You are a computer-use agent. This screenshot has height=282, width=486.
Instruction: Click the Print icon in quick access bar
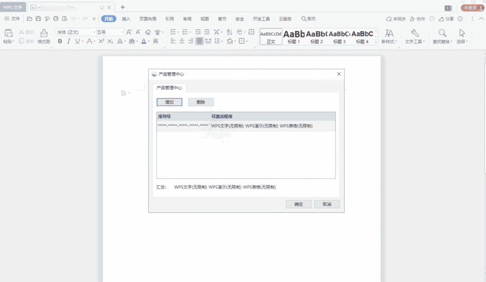pyautogui.click(x=56, y=19)
